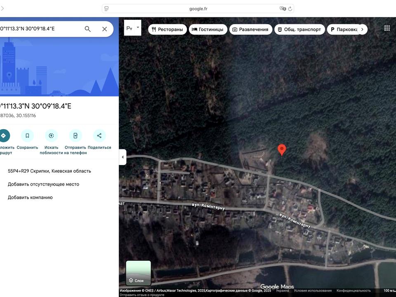Click Send to phone (Отправить на телефон) icon
This screenshot has width=396, height=297.
75,135
